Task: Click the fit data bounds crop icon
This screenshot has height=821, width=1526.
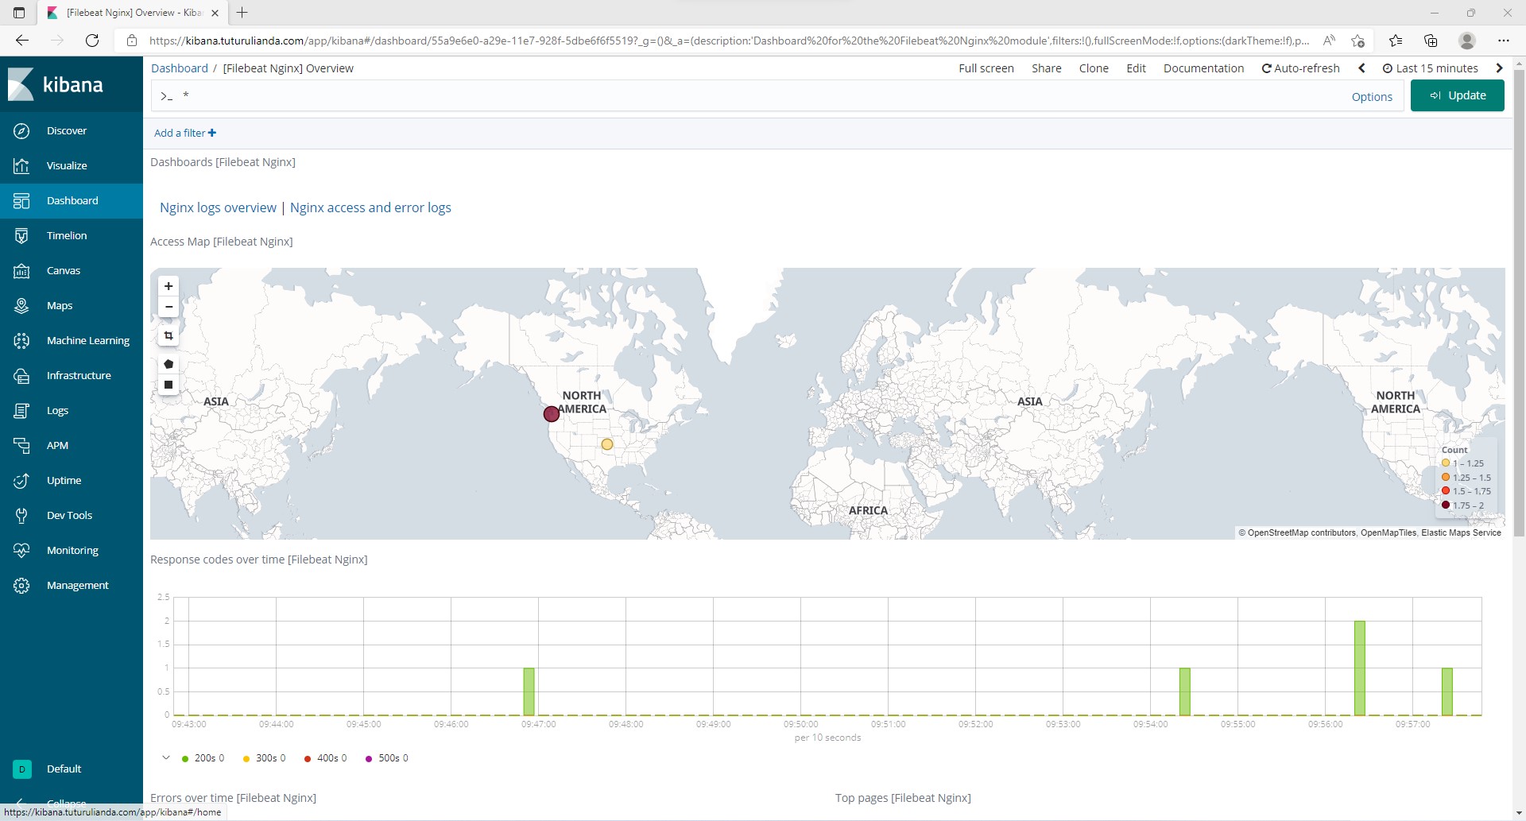Action: pos(168,336)
